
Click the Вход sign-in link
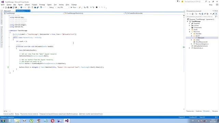[x=211, y=5]
